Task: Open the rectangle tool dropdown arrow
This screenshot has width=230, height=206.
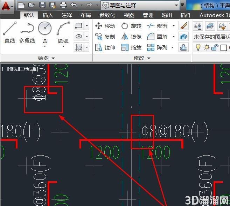Action: (x=87, y=26)
